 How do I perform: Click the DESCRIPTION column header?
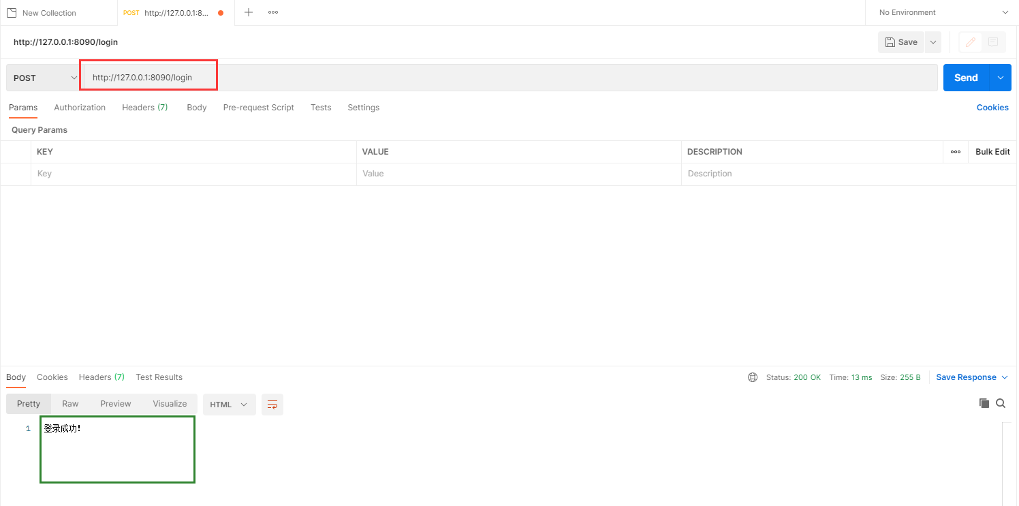pyautogui.click(x=715, y=152)
